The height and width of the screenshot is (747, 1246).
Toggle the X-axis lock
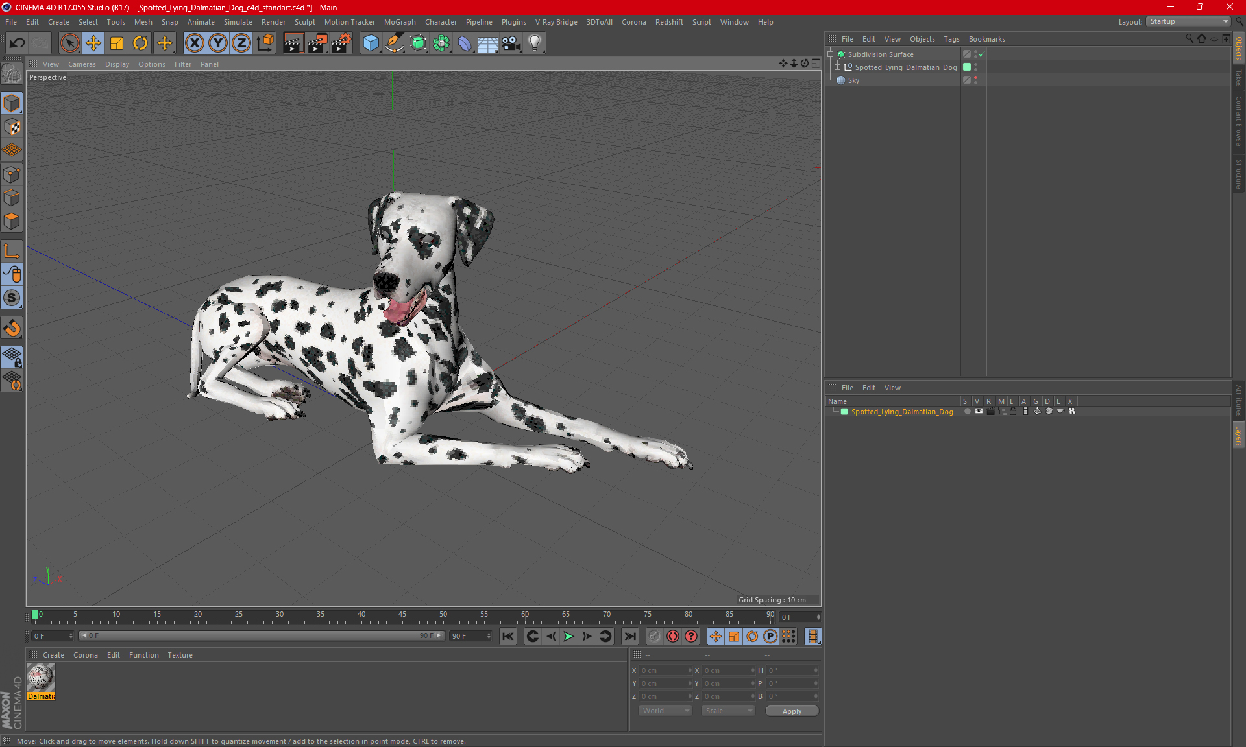(x=194, y=43)
